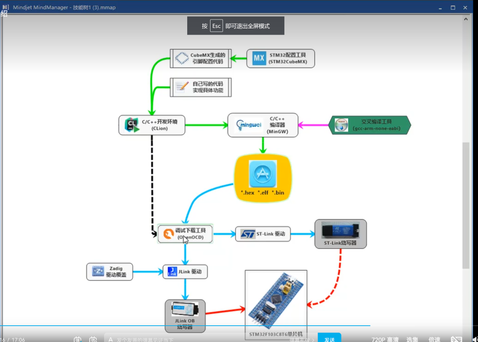Open the 选集 episode list
The image size is (478, 342).
click(412, 339)
